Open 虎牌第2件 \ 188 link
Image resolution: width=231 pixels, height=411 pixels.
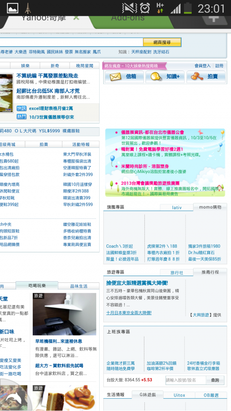pyautogui.click(x=162, y=246)
